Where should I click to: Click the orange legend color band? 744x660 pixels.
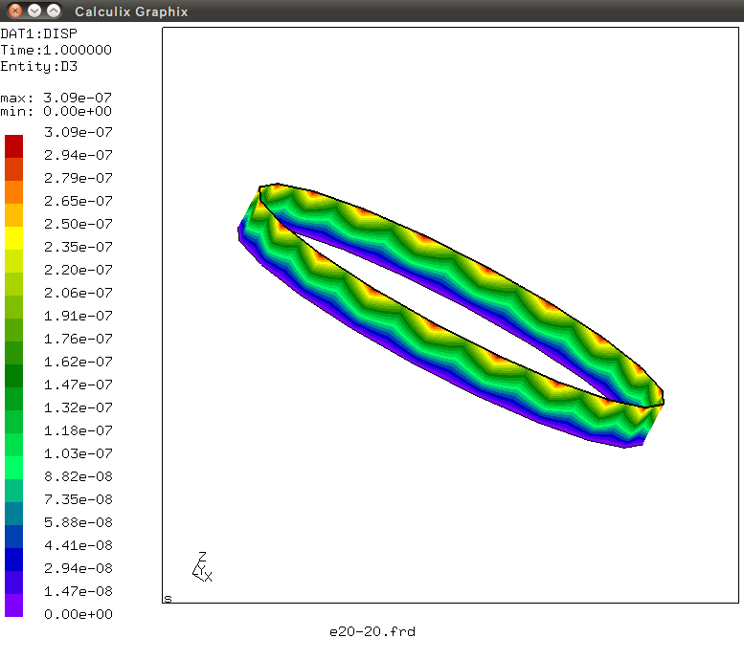point(13,192)
